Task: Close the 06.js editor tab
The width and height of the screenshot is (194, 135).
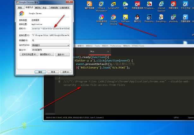Action: coord(108,52)
